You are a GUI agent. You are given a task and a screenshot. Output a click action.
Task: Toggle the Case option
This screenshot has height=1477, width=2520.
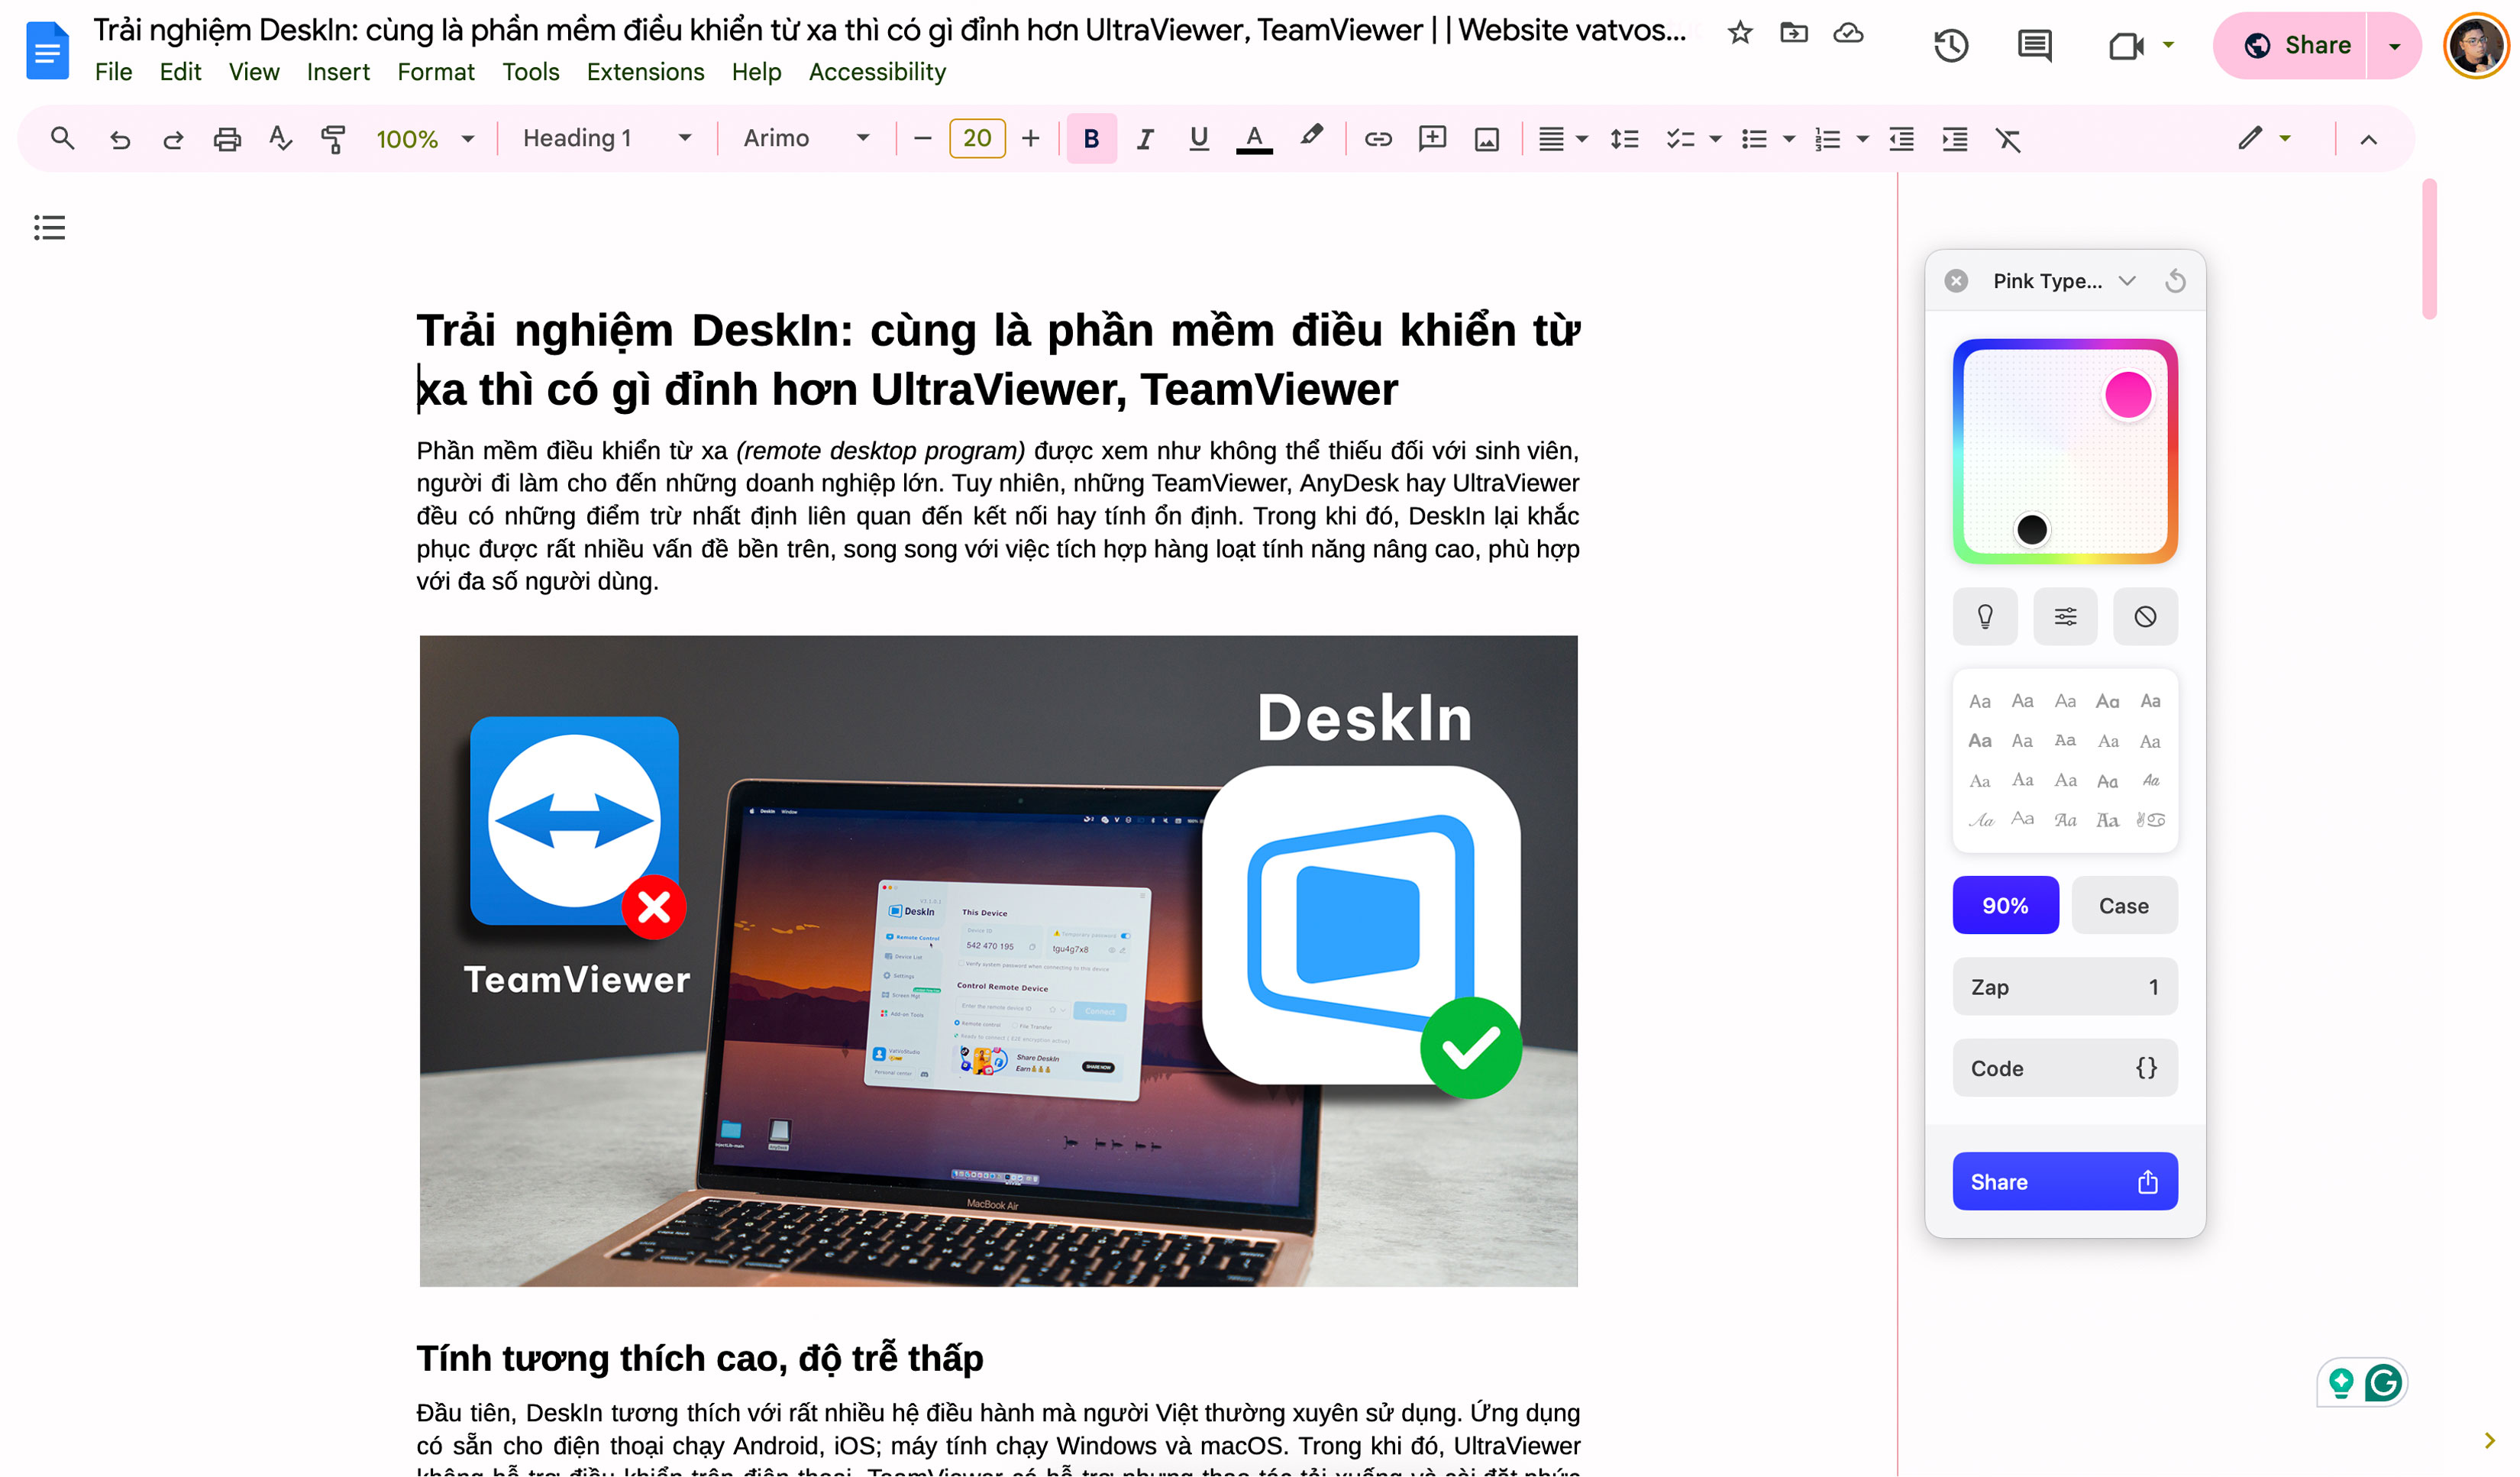pos(2124,905)
